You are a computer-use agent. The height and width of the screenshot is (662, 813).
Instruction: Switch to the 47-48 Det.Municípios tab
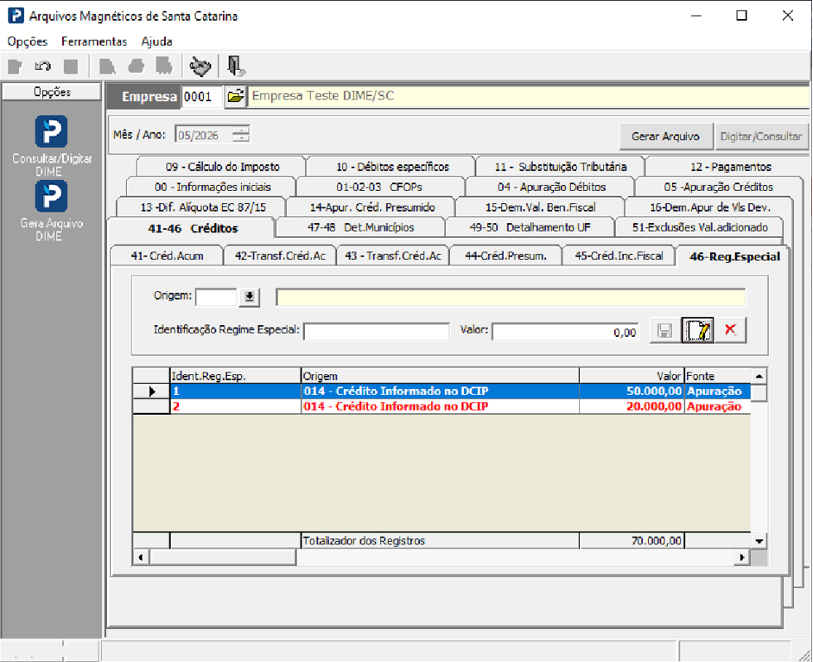[360, 227]
